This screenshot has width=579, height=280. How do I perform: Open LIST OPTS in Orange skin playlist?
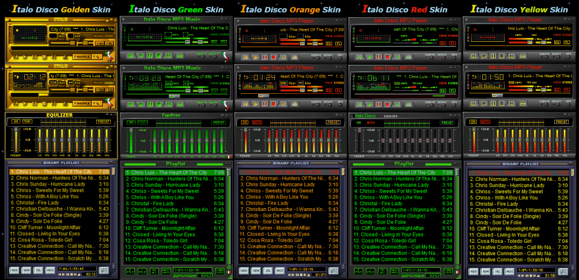333,271
